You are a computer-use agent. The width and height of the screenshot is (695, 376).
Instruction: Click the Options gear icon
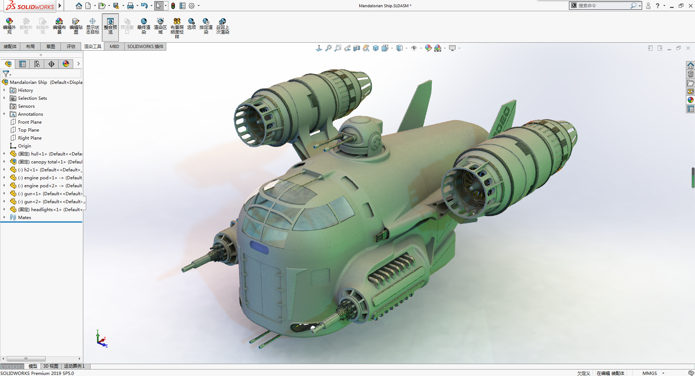(192, 6)
